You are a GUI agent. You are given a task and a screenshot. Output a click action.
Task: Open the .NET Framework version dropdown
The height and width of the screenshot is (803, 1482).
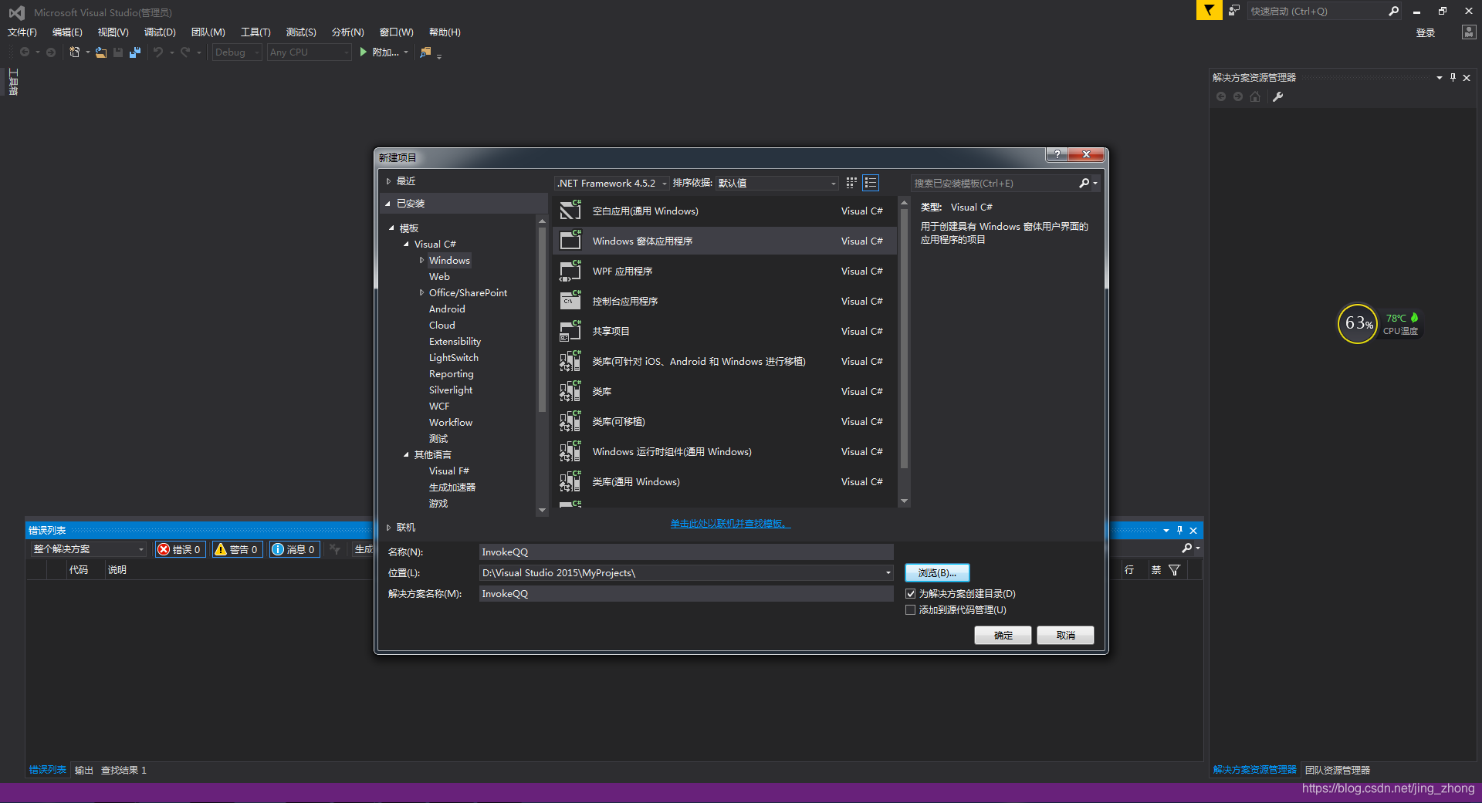[x=612, y=183]
